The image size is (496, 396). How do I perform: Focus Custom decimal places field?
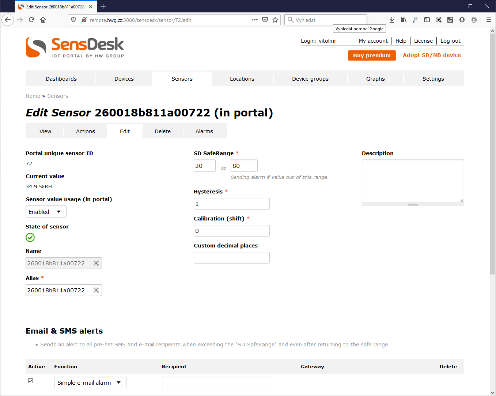232,258
